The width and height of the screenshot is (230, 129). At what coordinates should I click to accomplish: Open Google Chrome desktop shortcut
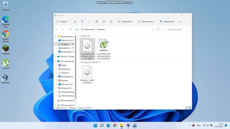click(6, 36)
